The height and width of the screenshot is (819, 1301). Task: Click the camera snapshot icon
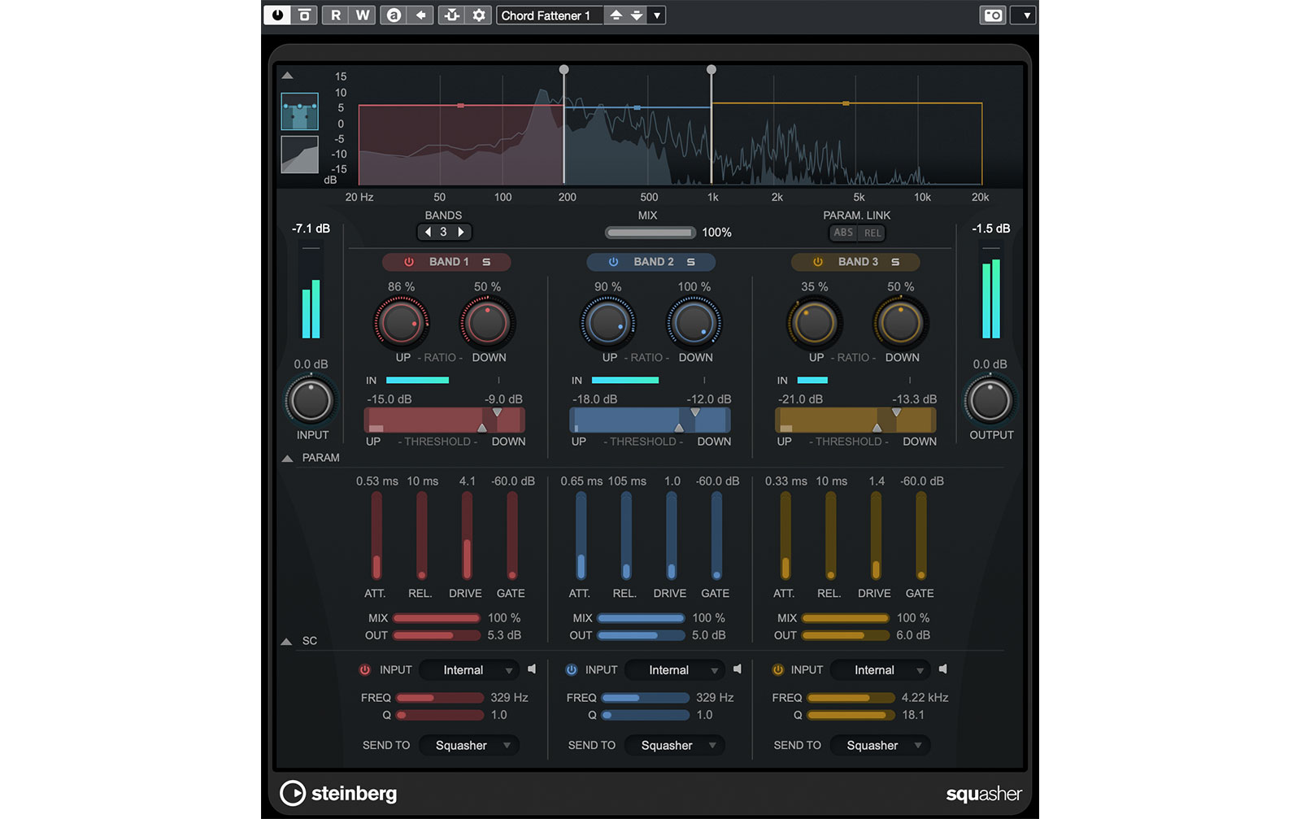pos(992,15)
